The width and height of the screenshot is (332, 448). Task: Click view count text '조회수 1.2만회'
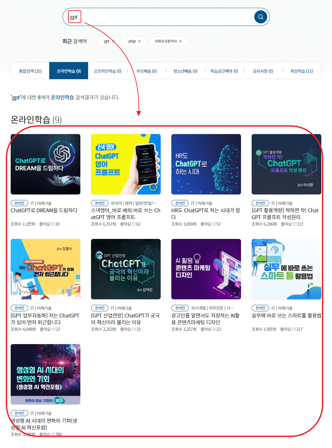(x=23, y=224)
